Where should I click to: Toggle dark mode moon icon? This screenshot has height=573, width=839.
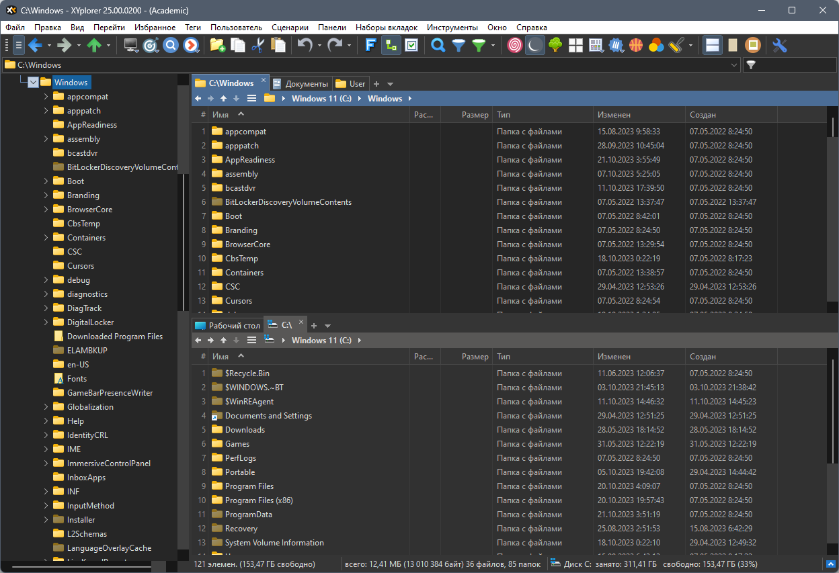tap(534, 46)
